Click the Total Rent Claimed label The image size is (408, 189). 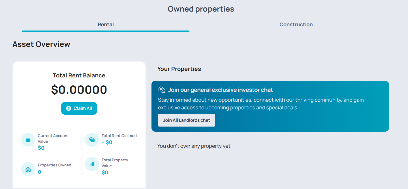[x=119, y=136]
